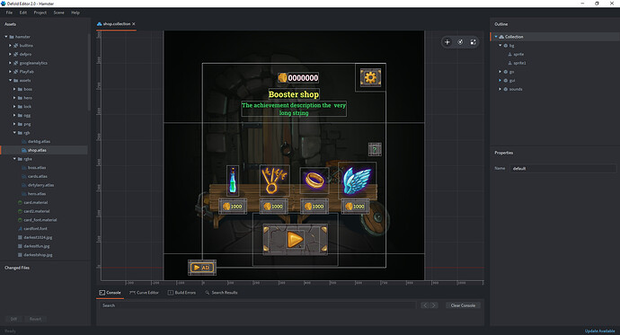Image resolution: width=620 pixels, height=335 pixels.
Task: Collapse the assets folder in tree
Action: [11, 80]
